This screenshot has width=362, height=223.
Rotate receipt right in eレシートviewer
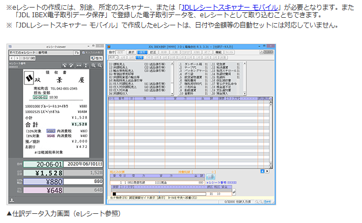point(71,66)
